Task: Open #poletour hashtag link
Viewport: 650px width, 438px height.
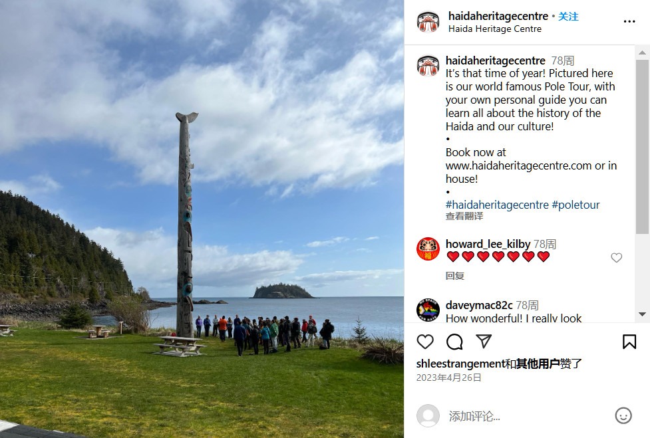Action: (x=575, y=205)
